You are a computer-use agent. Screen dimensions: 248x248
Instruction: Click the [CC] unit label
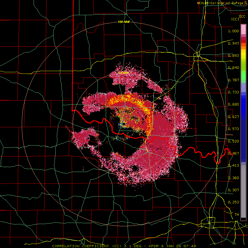click(235, 19)
